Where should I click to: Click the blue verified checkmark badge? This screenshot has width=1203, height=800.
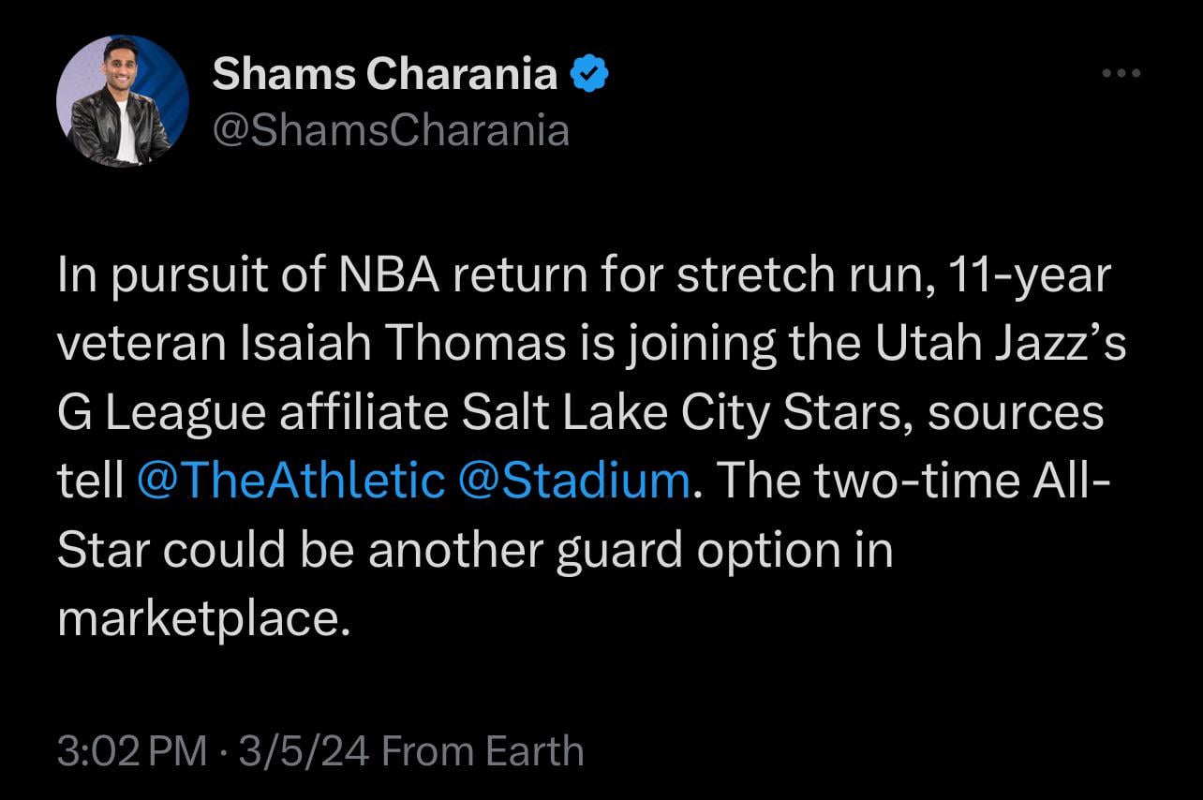click(591, 74)
